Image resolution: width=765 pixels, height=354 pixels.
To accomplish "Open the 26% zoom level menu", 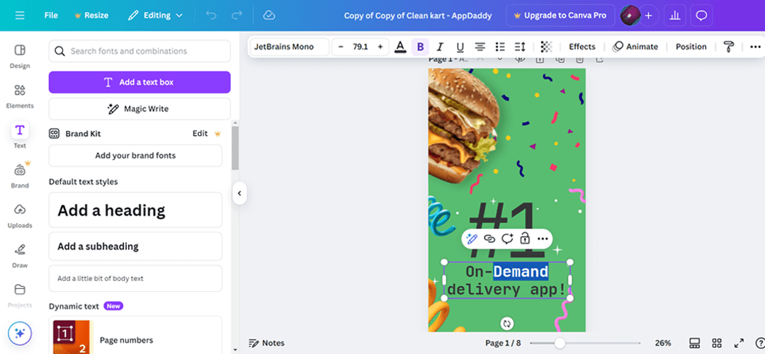I will coord(663,343).
